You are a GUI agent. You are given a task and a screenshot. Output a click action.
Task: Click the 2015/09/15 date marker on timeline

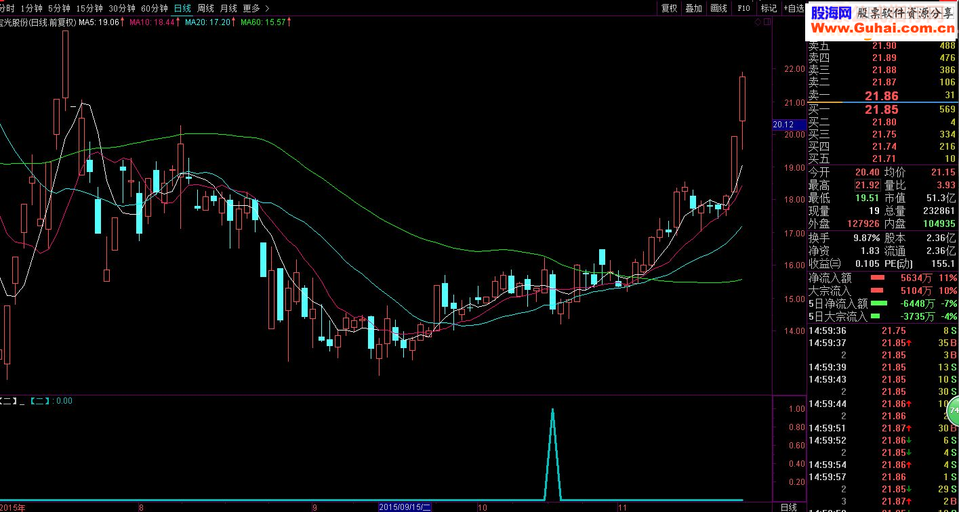pyautogui.click(x=405, y=507)
